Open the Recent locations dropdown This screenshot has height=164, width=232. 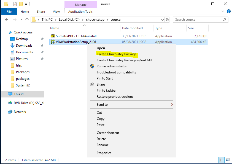(x=21, y=20)
